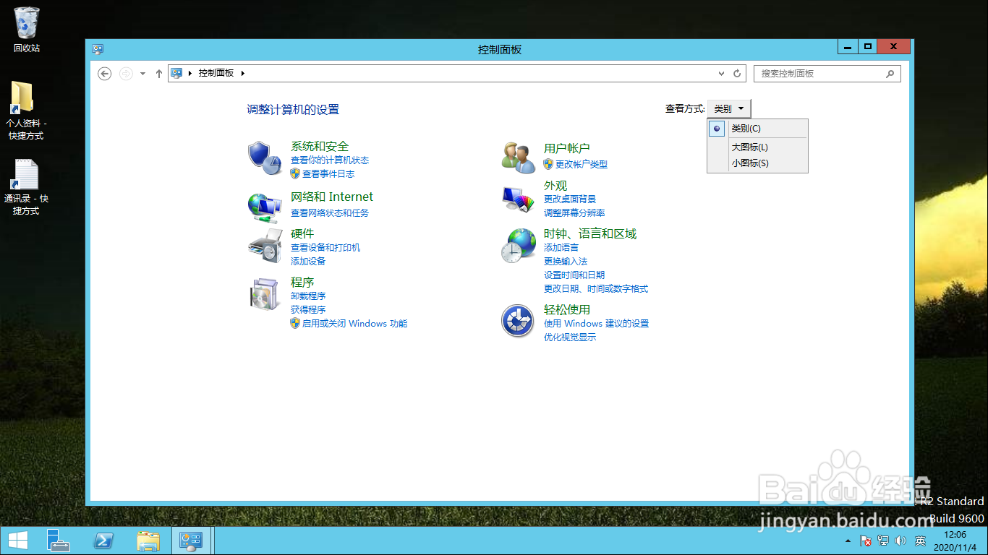Open the 网络和 Internet heading
The image size is (988, 555).
[332, 197]
